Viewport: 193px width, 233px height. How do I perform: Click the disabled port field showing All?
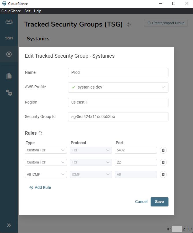click(x=136, y=174)
